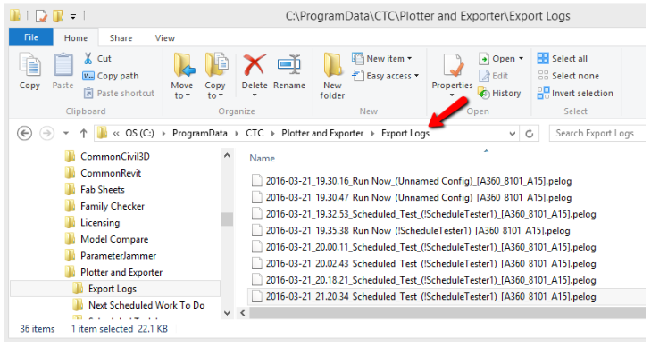Click file list horizontal scroll left arrow
This screenshot has width=651, height=346.
tap(243, 313)
